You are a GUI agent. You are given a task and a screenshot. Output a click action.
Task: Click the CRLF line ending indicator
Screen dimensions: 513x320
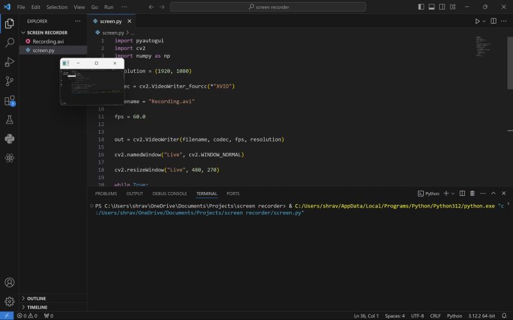435,316
